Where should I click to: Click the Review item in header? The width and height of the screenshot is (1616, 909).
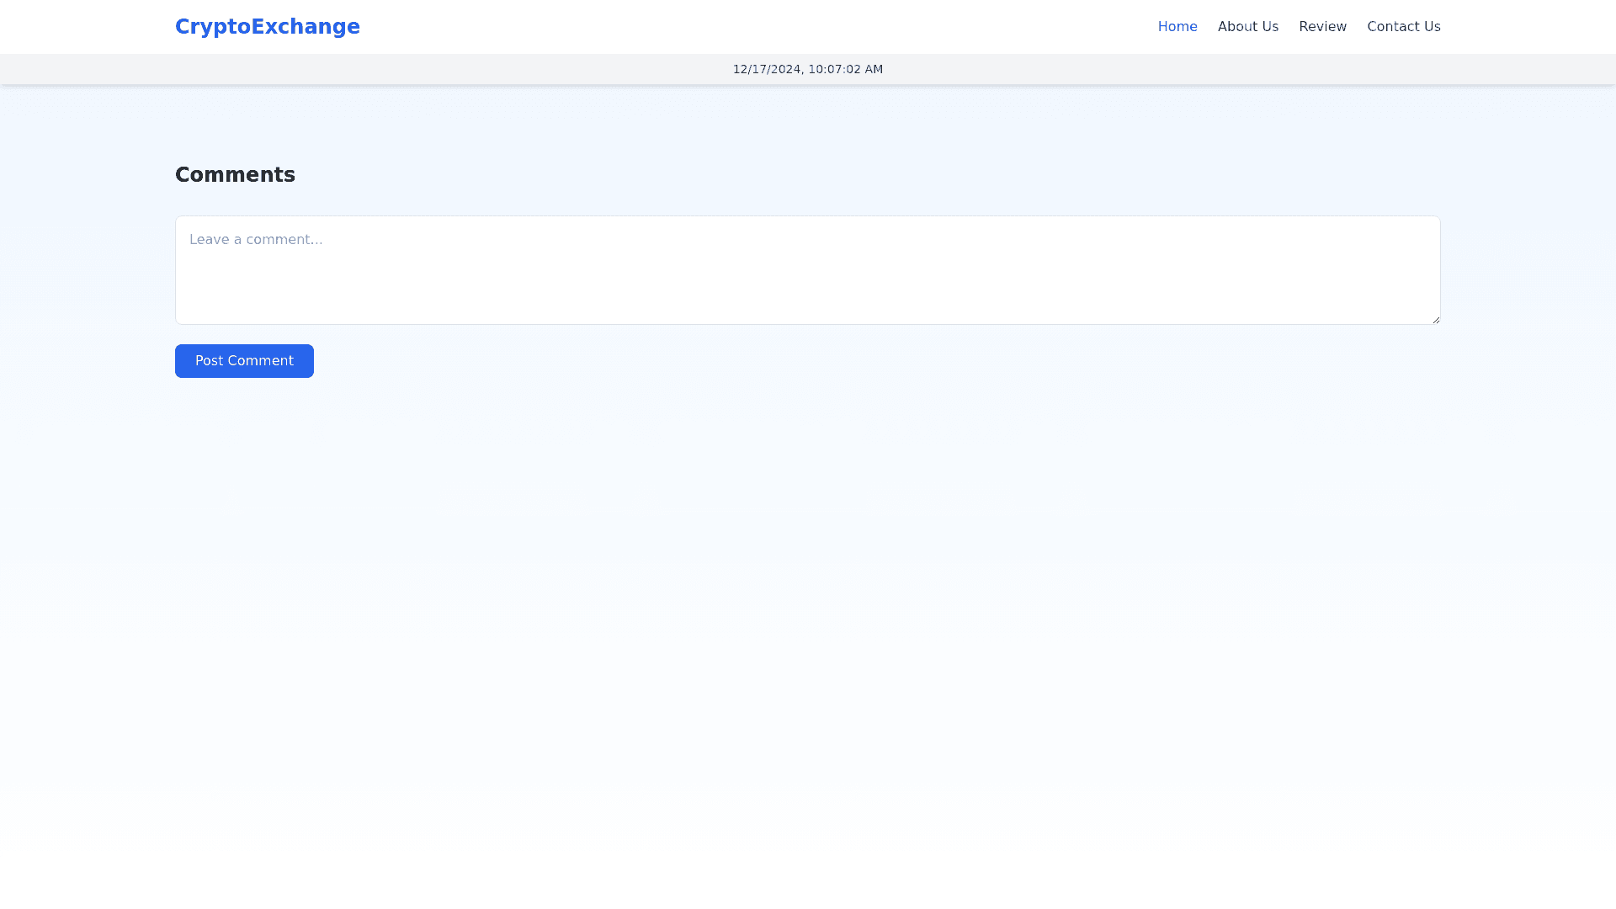[x=1322, y=27]
